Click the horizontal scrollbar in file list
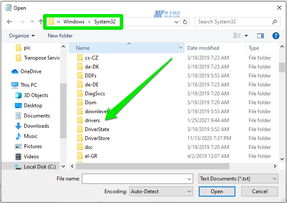 click(149, 166)
